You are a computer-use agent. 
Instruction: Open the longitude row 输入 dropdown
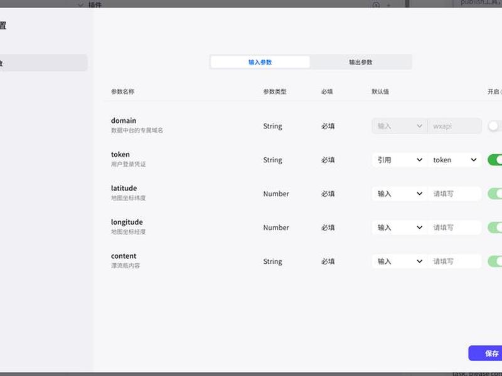point(400,227)
